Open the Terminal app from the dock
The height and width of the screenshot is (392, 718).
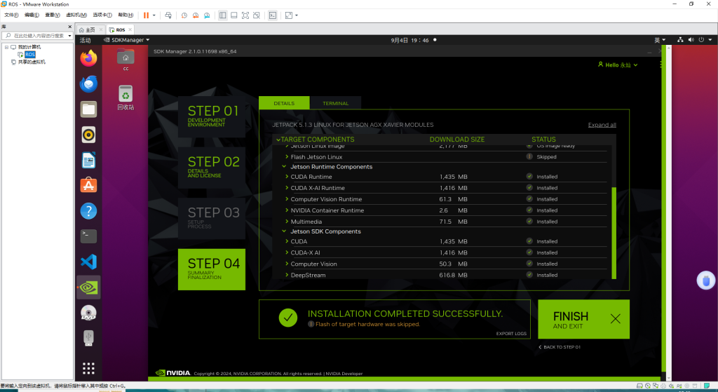tap(88, 236)
